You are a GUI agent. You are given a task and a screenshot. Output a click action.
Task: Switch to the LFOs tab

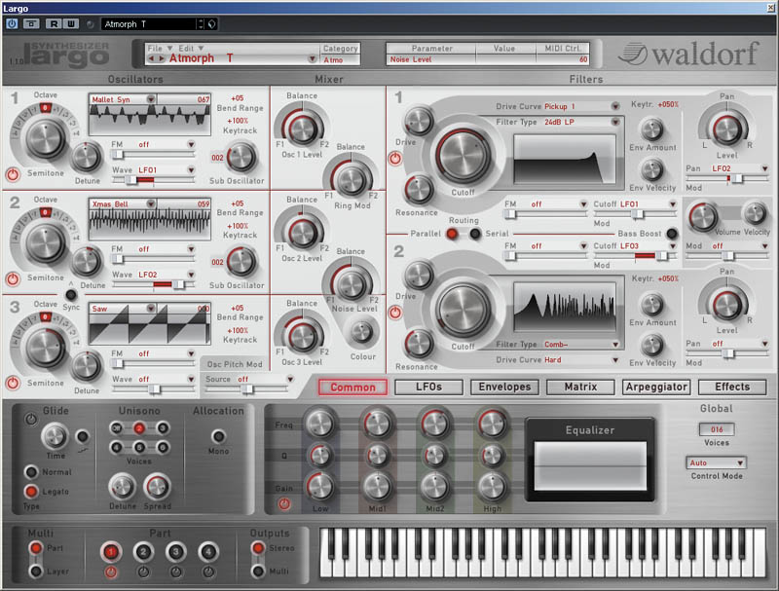pos(428,387)
